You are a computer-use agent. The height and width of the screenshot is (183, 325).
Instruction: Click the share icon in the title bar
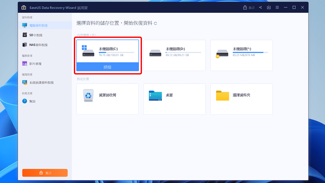(x=260, y=7)
